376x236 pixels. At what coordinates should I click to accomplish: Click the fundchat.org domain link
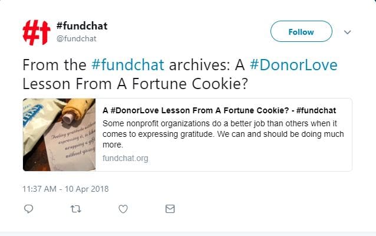(x=125, y=158)
